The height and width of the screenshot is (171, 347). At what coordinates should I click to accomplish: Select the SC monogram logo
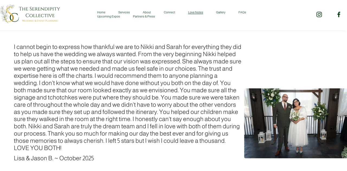[x=10, y=14]
